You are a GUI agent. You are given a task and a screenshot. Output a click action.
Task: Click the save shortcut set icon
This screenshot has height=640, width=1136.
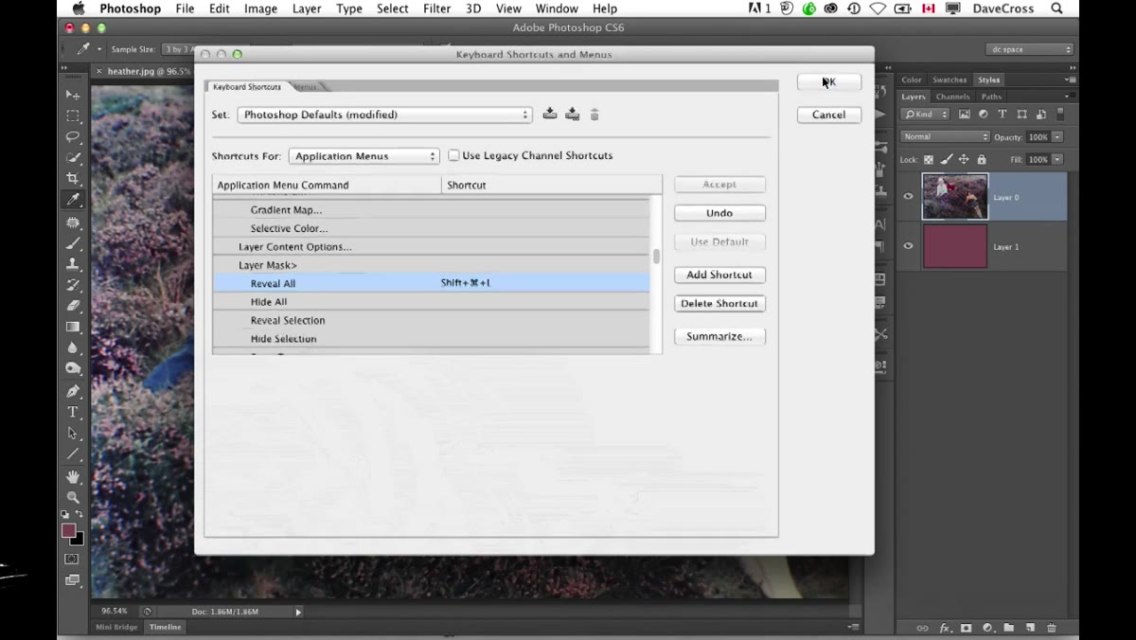550,115
